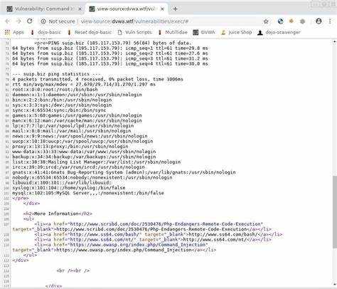Switch to the Vulnerability: Command Injection tab
This screenshot has height=289, width=337.
pyautogui.click(x=44, y=9)
